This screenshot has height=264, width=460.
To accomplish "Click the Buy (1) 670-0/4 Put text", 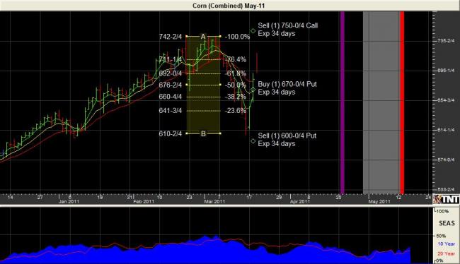I will [287, 84].
